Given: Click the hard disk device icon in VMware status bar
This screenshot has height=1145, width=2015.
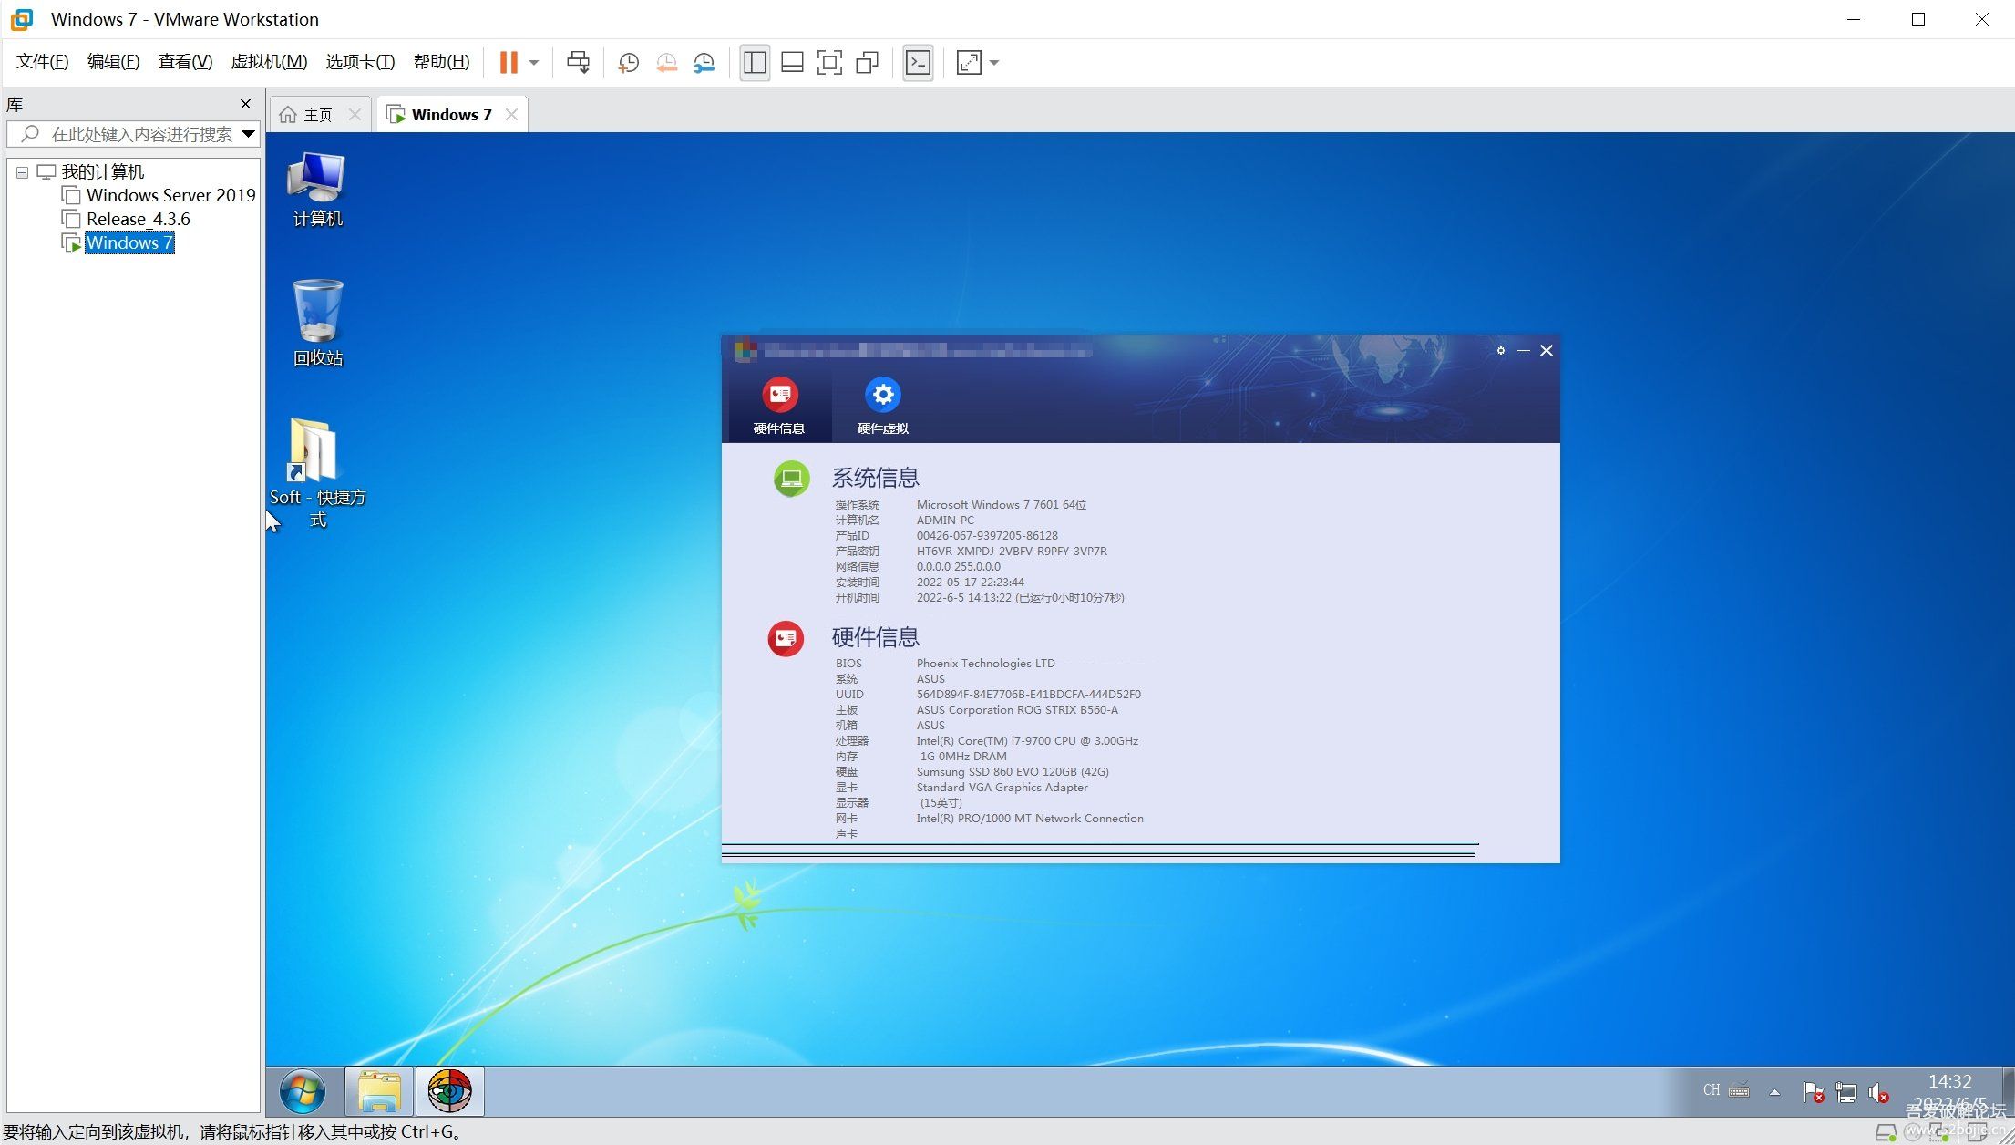Looking at the screenshot, I should 1886,1133.
